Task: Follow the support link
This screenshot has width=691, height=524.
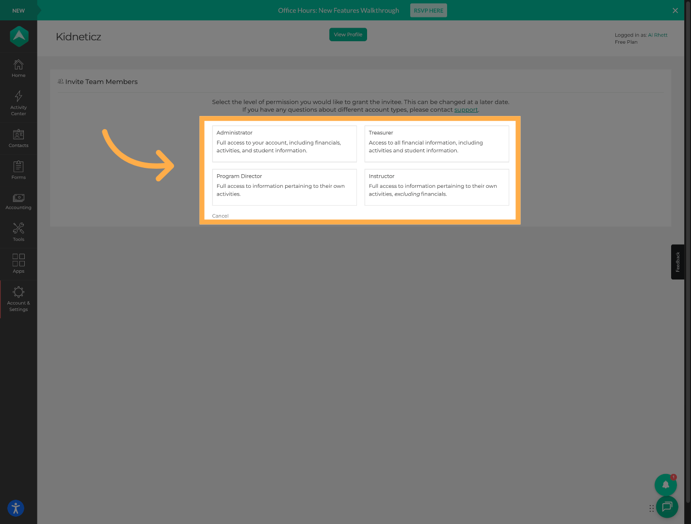Action: (466, 110)
